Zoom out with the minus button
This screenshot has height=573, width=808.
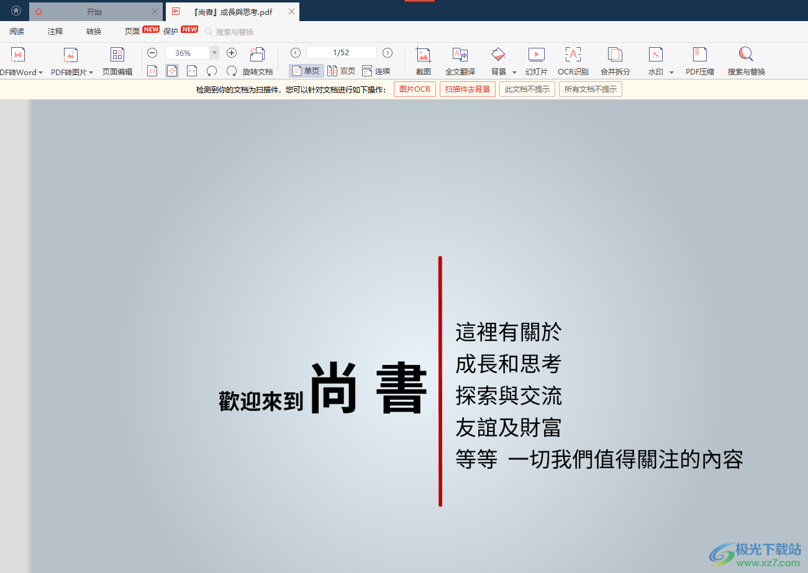[x=152, y=53]
